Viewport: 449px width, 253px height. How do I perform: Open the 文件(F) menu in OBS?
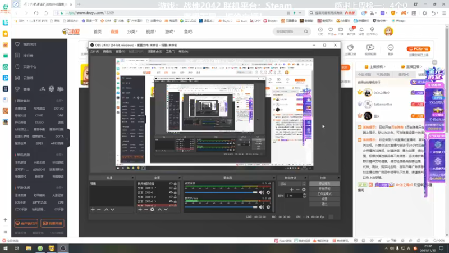pyautogui.click(x=95, y=52)
